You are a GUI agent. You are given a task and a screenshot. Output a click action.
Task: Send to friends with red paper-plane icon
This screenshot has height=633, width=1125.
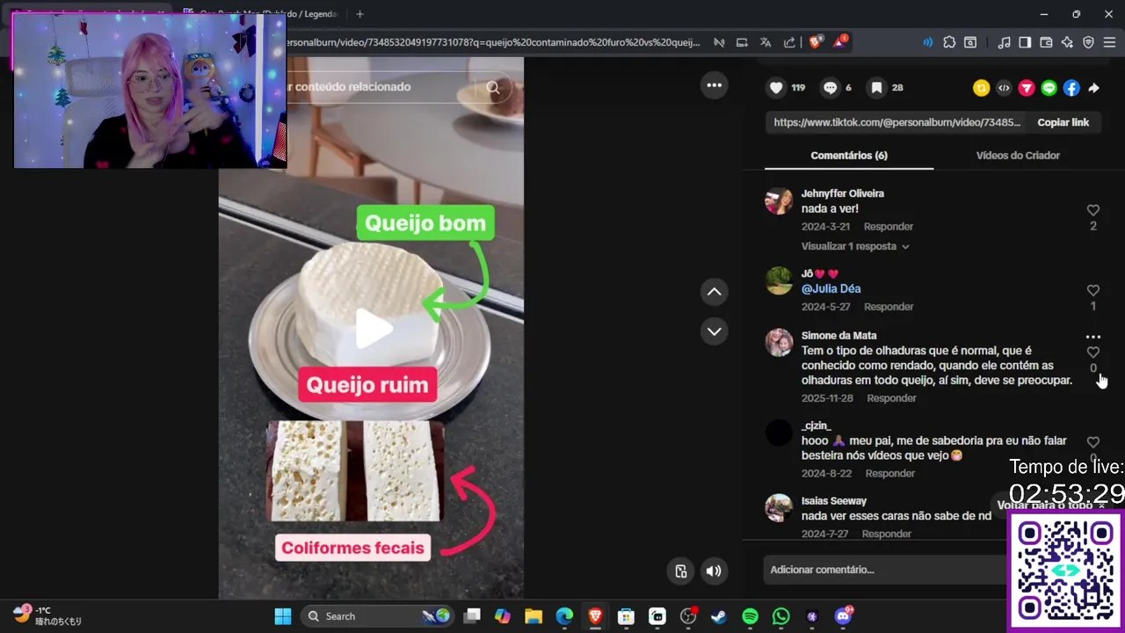(x=1027, y=88)
